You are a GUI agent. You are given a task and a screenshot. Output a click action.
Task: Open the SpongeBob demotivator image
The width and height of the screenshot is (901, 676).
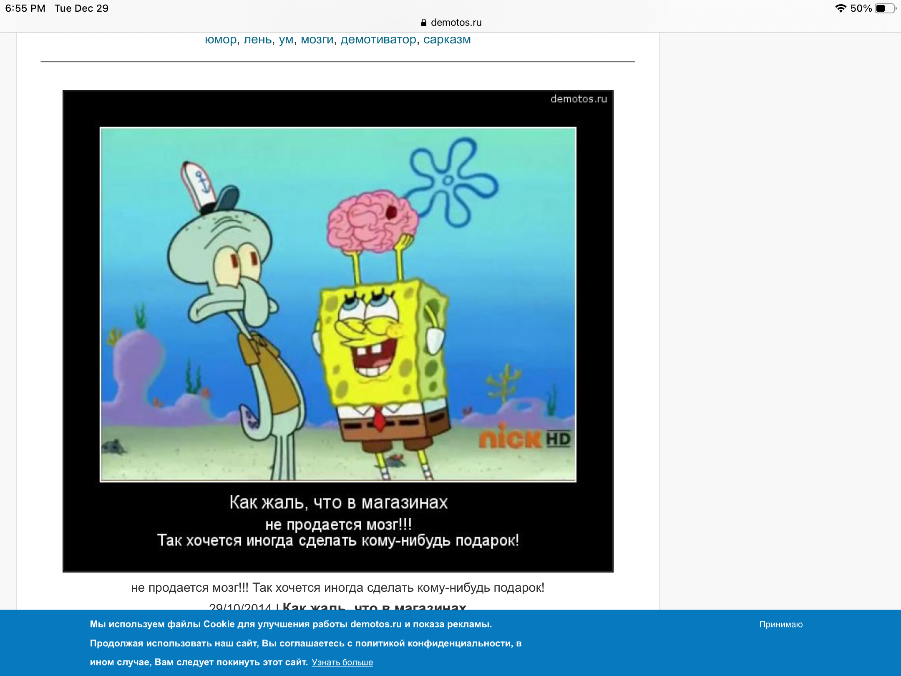pos(338,305)
